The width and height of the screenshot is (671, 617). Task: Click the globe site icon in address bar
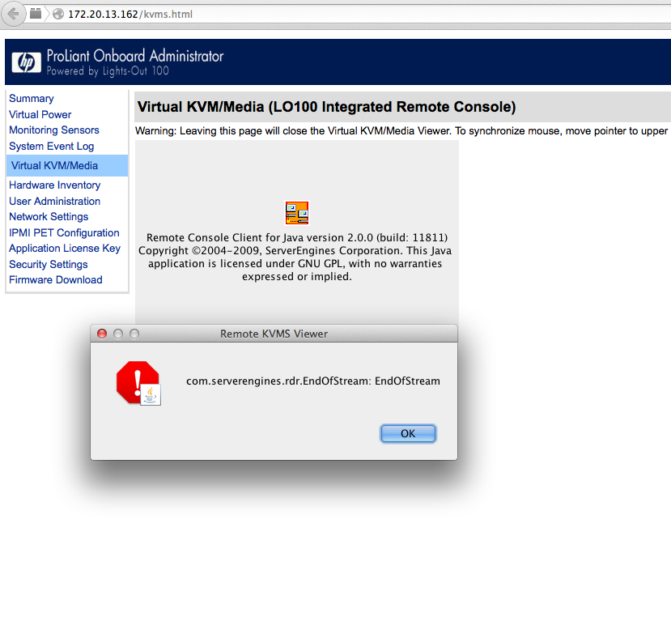(58, 14)
